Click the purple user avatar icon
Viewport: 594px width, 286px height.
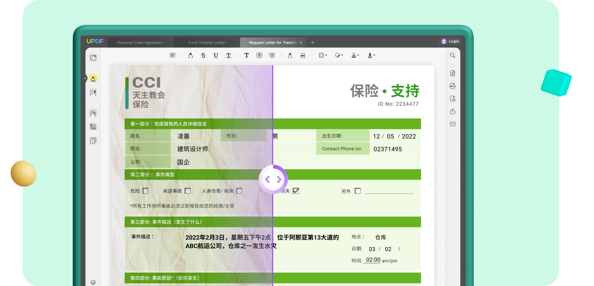pyautogui.click(x=444, y=41)
